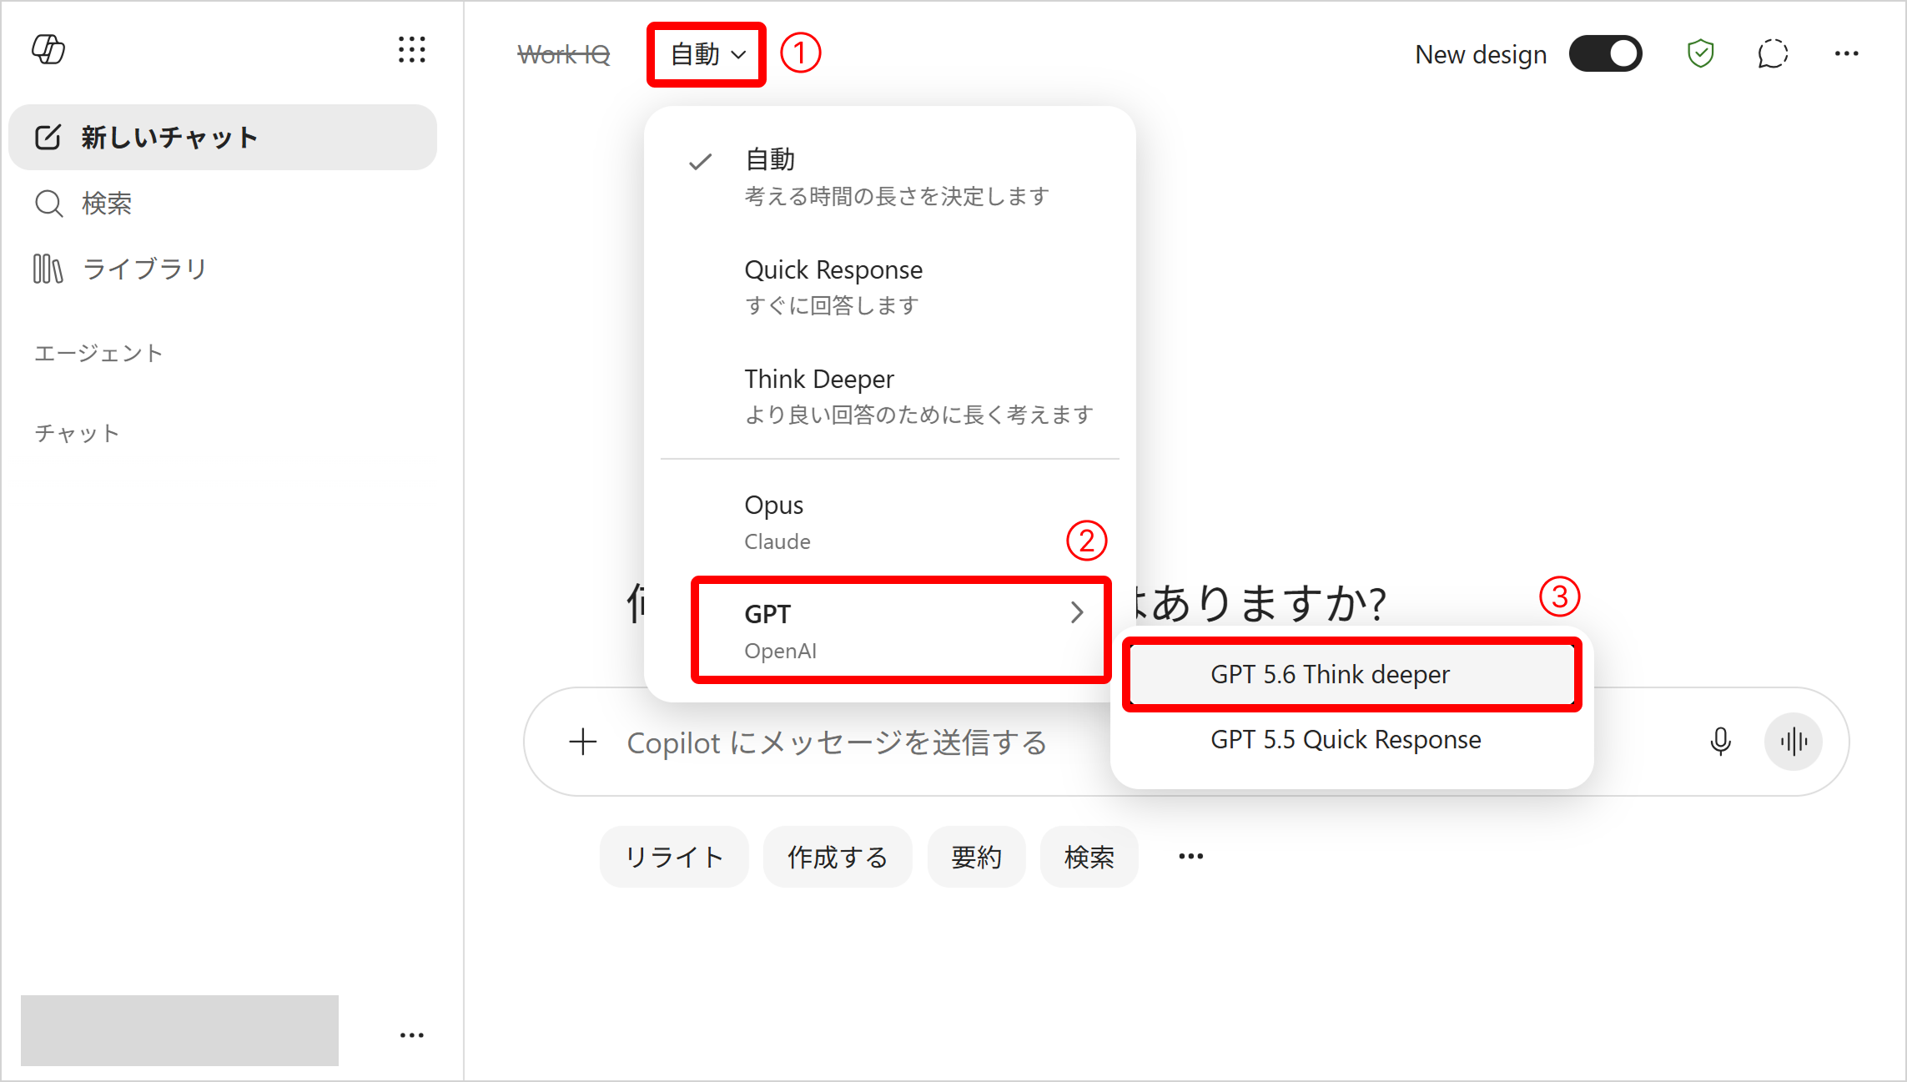Click the エージェント section heading
Screen dimensions: 1907x1082
coord(98,353)
